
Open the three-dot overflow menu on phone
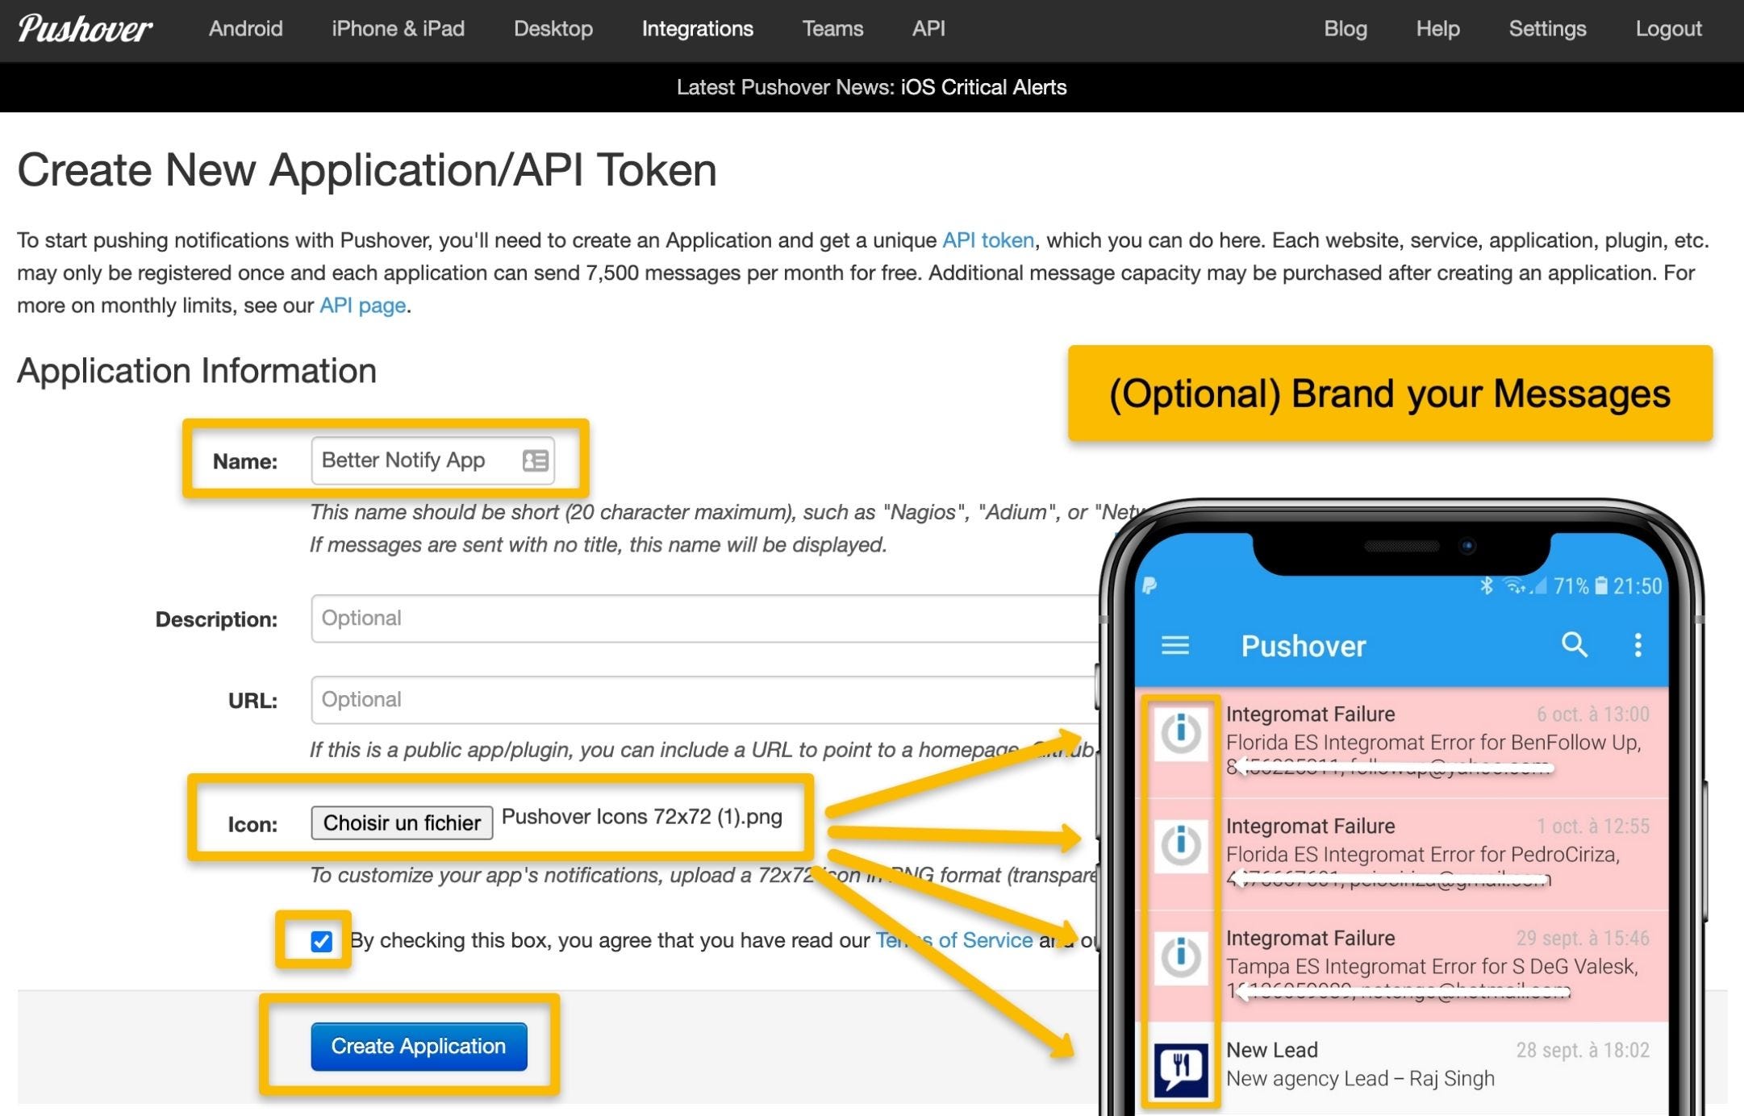point(1638,644)
